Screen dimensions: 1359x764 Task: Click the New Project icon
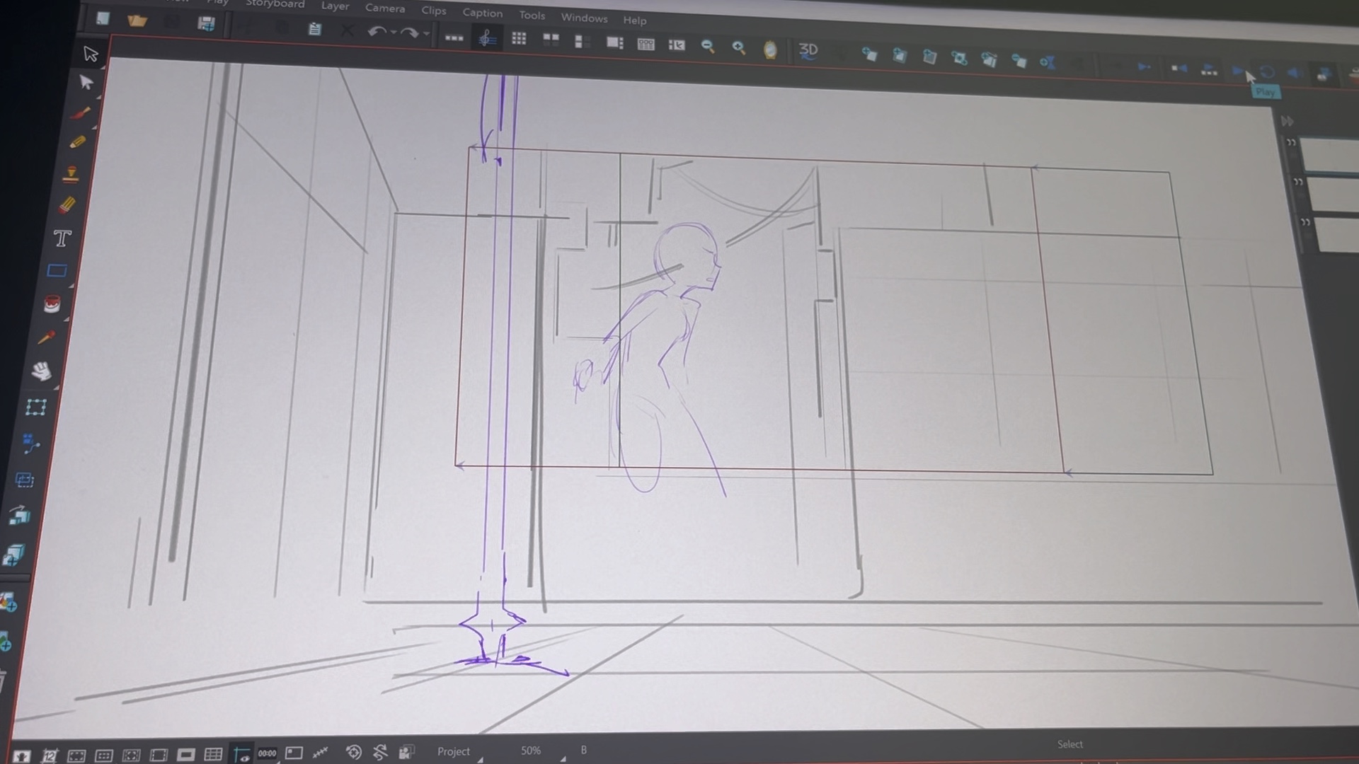pos(103,18)
